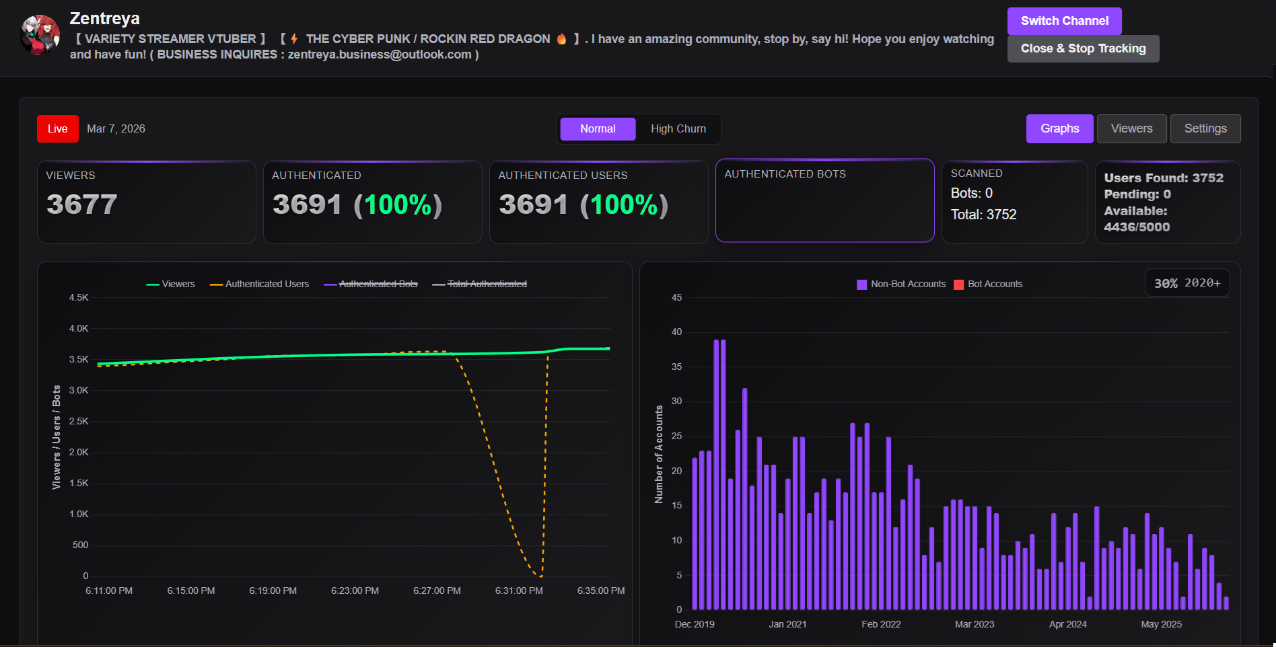Image resolution: width=1276 pixels, height=647 pixels.
Task: Toggle Viewers series in line chart legend
Action: tap(170, 284)
